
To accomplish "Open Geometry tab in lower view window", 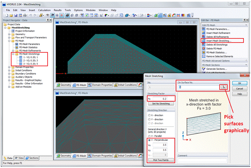I will (x=64, y=156).
